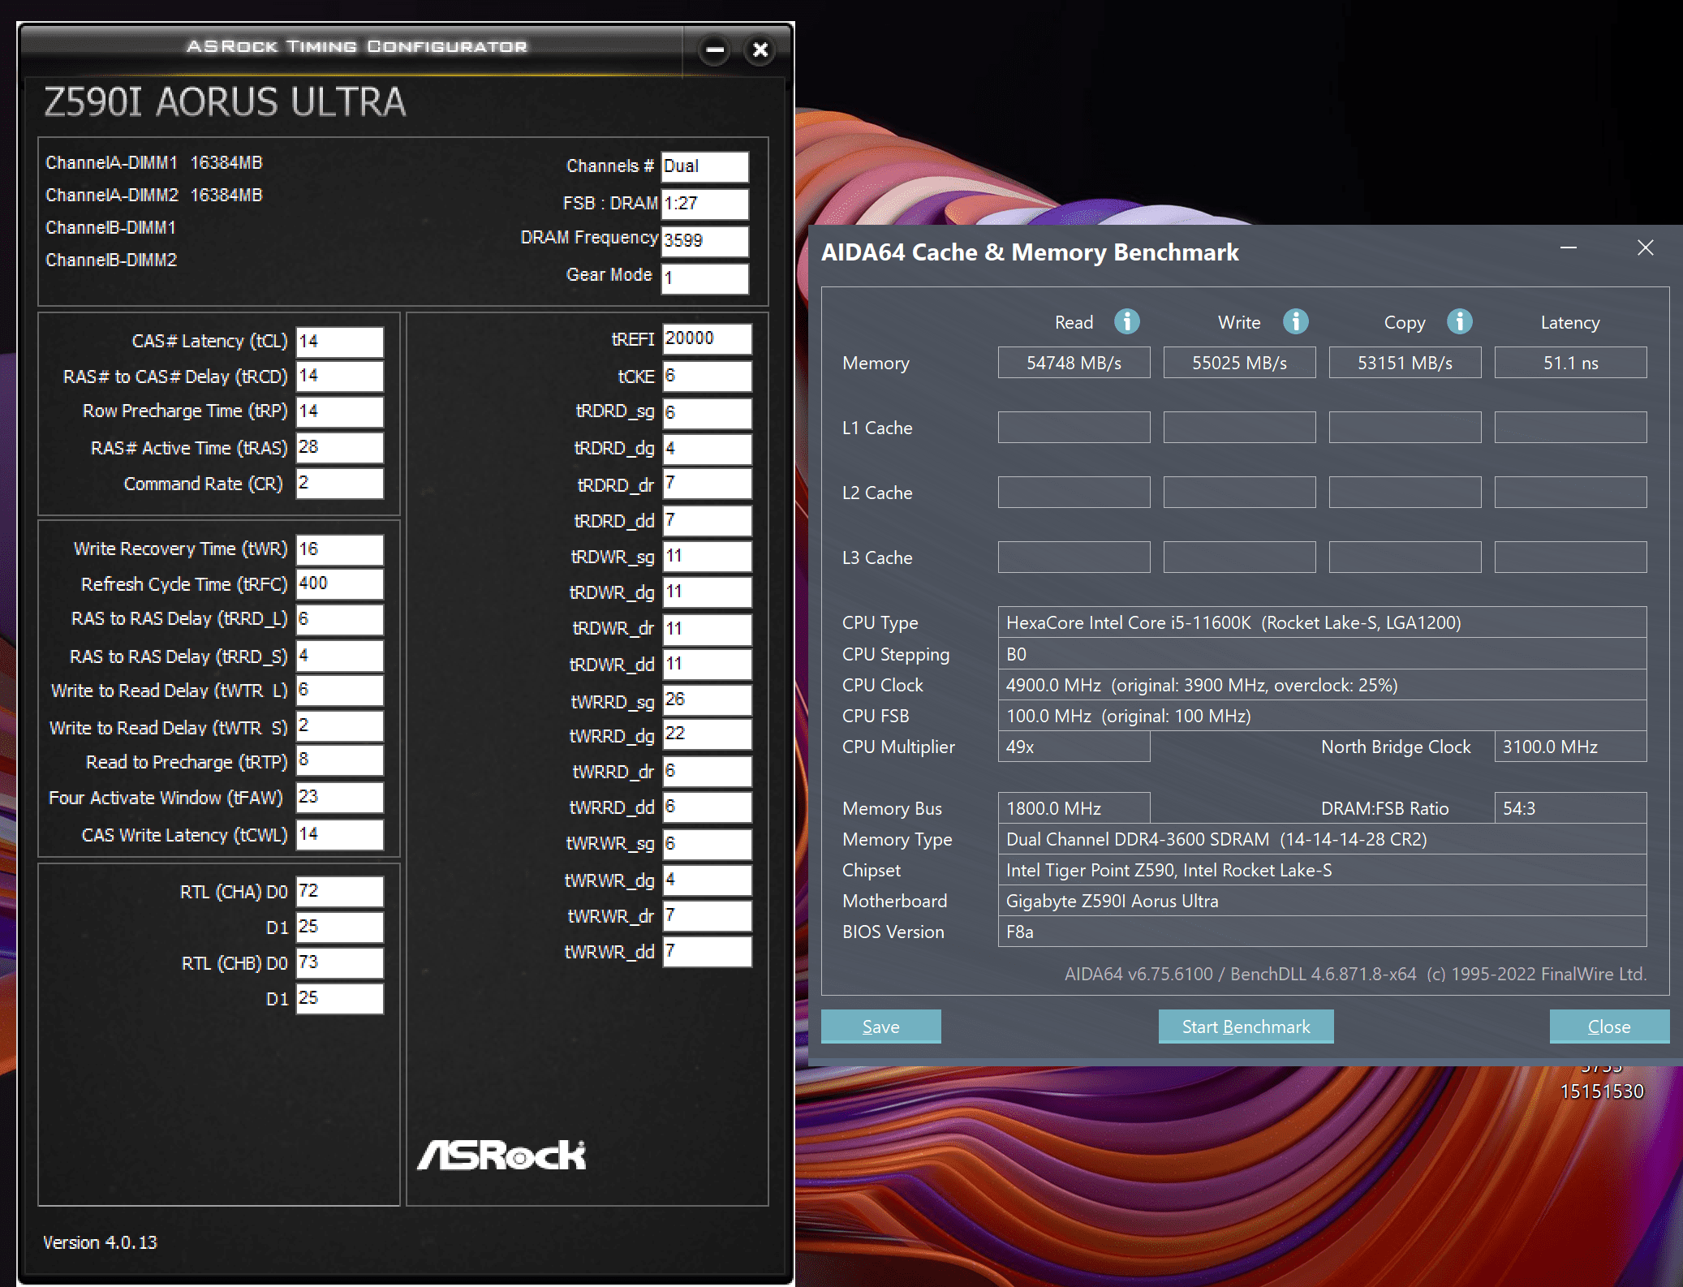Click the tWRWR_sg value field

(707, 844)
